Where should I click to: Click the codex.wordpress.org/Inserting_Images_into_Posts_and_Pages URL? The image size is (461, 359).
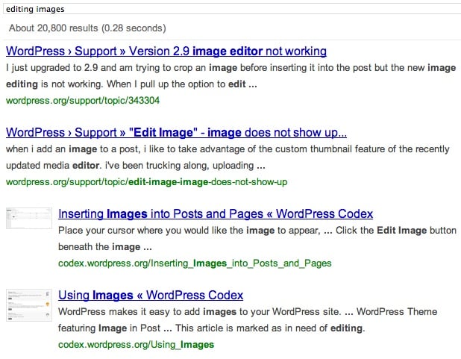click(195, 263)
